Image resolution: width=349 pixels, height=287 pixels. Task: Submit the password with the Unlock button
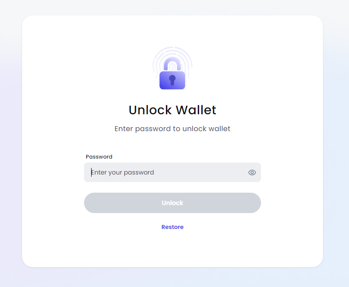(x=172, y=203)
